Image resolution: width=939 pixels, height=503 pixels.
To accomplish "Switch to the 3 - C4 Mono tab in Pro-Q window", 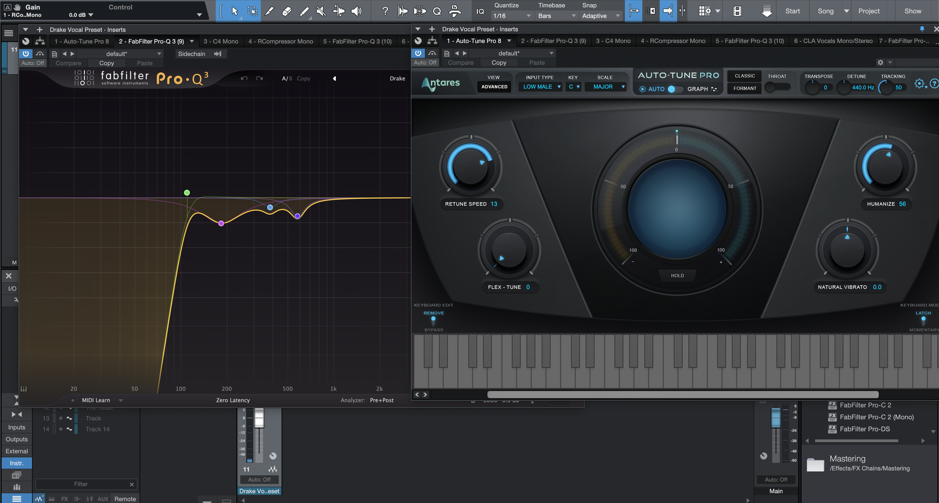I will click(221, 42).
